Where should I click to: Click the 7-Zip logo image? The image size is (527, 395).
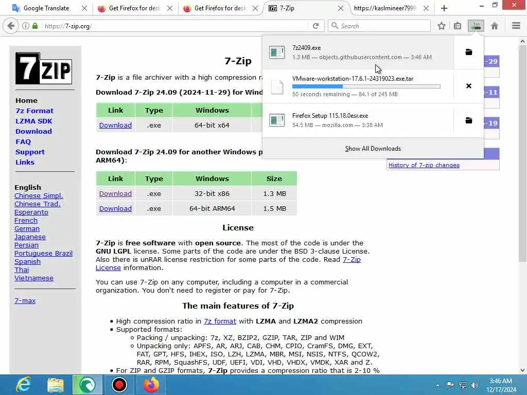44,68
